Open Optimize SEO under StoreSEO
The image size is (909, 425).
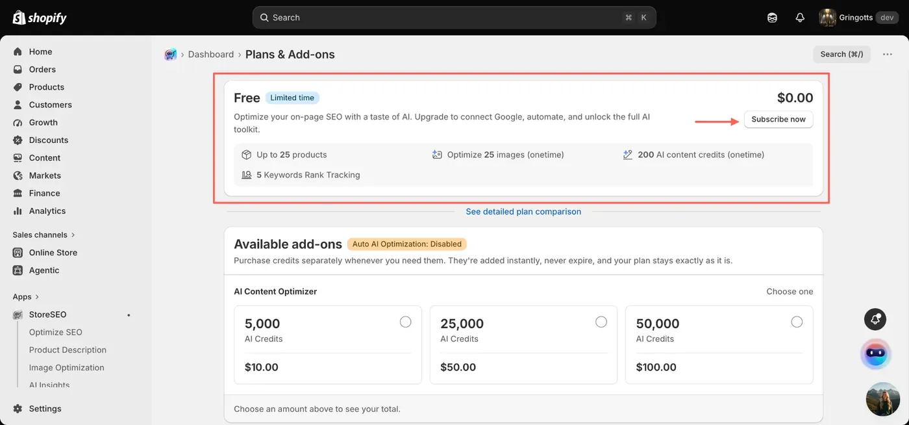(55, 332)
